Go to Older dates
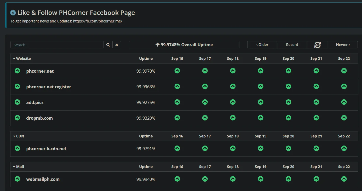Screen dimensions: 362x191 point(262,45)
